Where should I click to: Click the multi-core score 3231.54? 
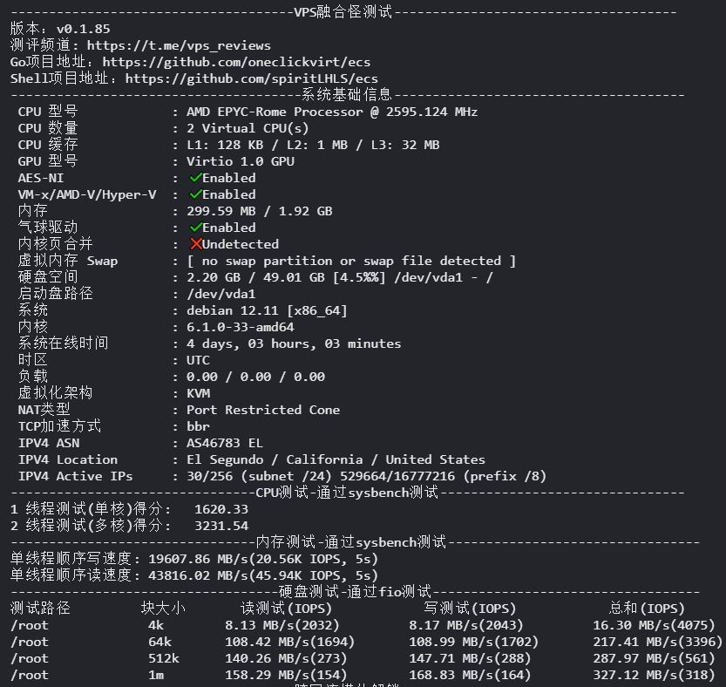pyautogui.click(x=221, y=526)
